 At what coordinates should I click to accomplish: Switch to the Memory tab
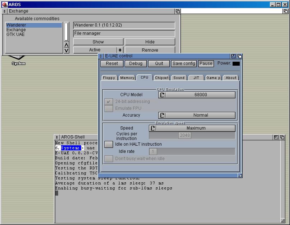tap(127, 78)
